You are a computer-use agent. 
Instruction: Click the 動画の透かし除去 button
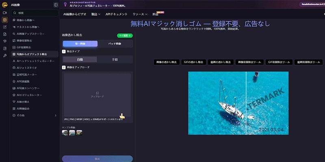(221, 62)
